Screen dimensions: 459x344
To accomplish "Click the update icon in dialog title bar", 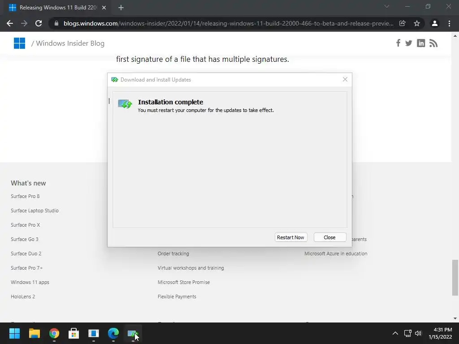I will (114, 80).
